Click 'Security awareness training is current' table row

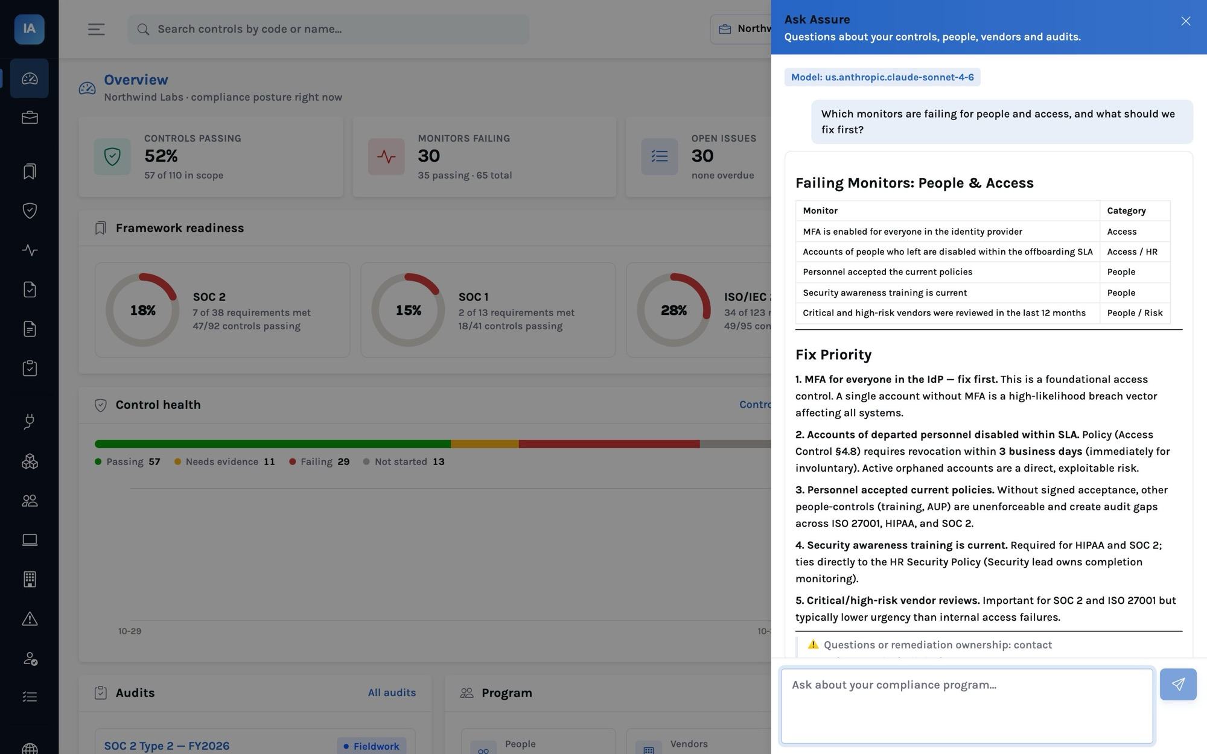click(982, 293)
